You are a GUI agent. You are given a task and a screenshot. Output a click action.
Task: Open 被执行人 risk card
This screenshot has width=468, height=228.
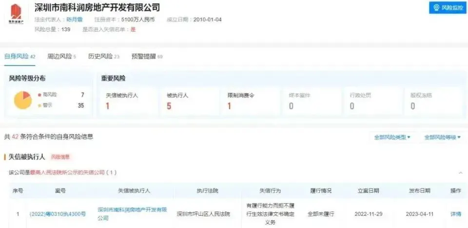pyautogui.click(x=189, y=101)
